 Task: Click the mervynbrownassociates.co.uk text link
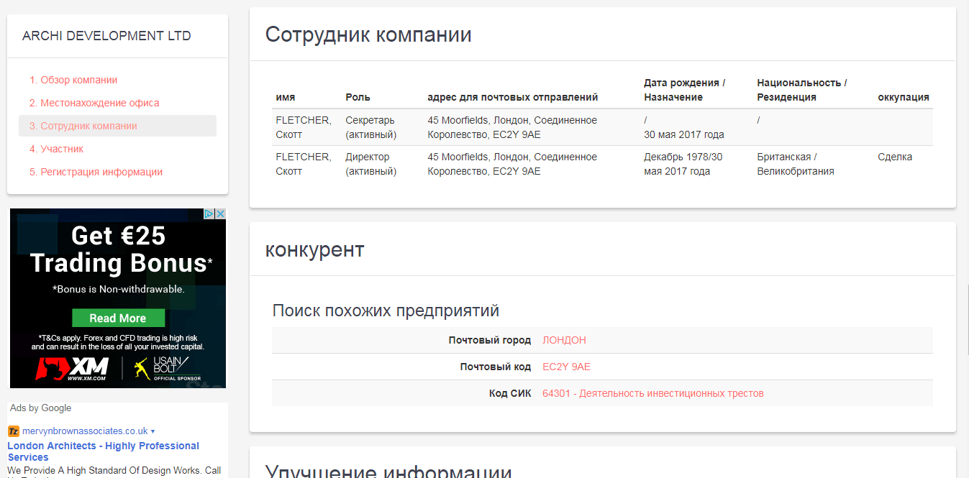85,431
